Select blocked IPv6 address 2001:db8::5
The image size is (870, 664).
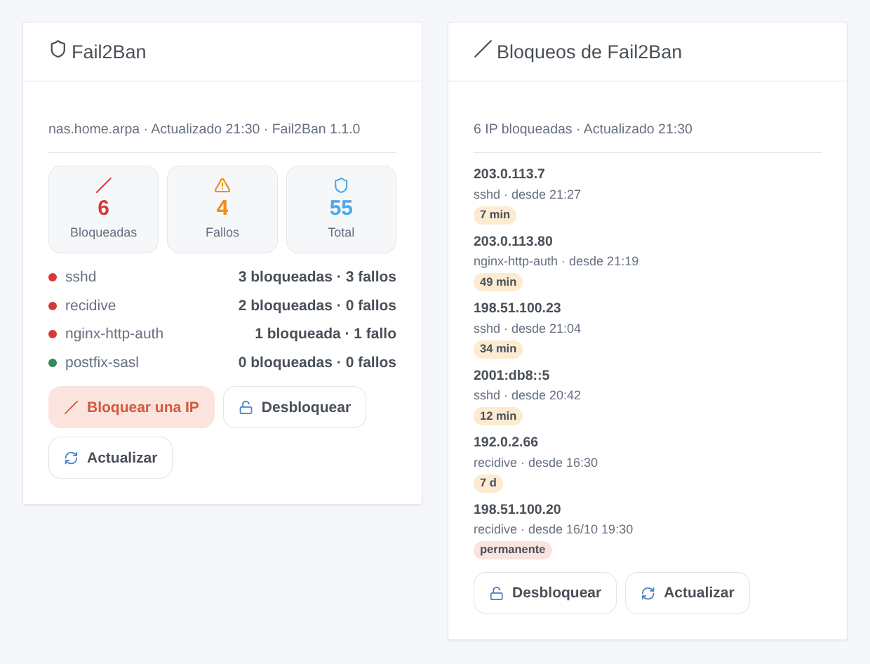click(x=511, y=376)
